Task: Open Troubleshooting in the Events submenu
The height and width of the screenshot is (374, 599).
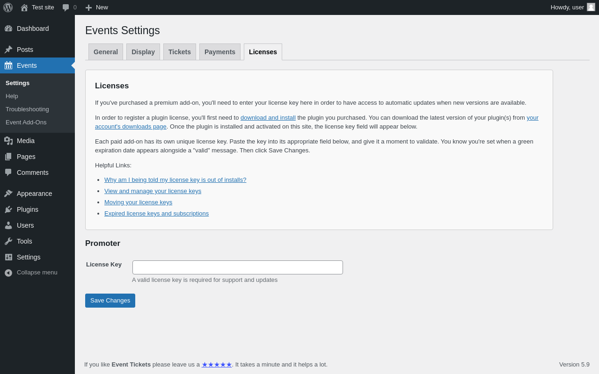Action: coord(27,109)
